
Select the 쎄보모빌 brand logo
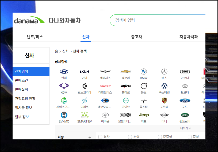coord(105,101)
